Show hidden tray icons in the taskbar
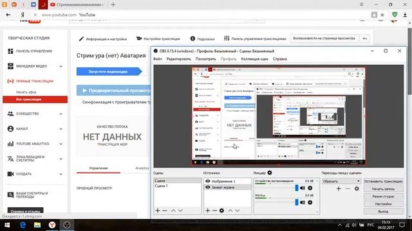 pos(340,225)
